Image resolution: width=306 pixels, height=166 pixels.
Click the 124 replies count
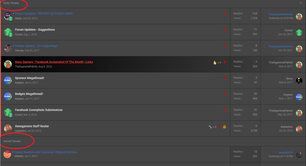point(255,13)
